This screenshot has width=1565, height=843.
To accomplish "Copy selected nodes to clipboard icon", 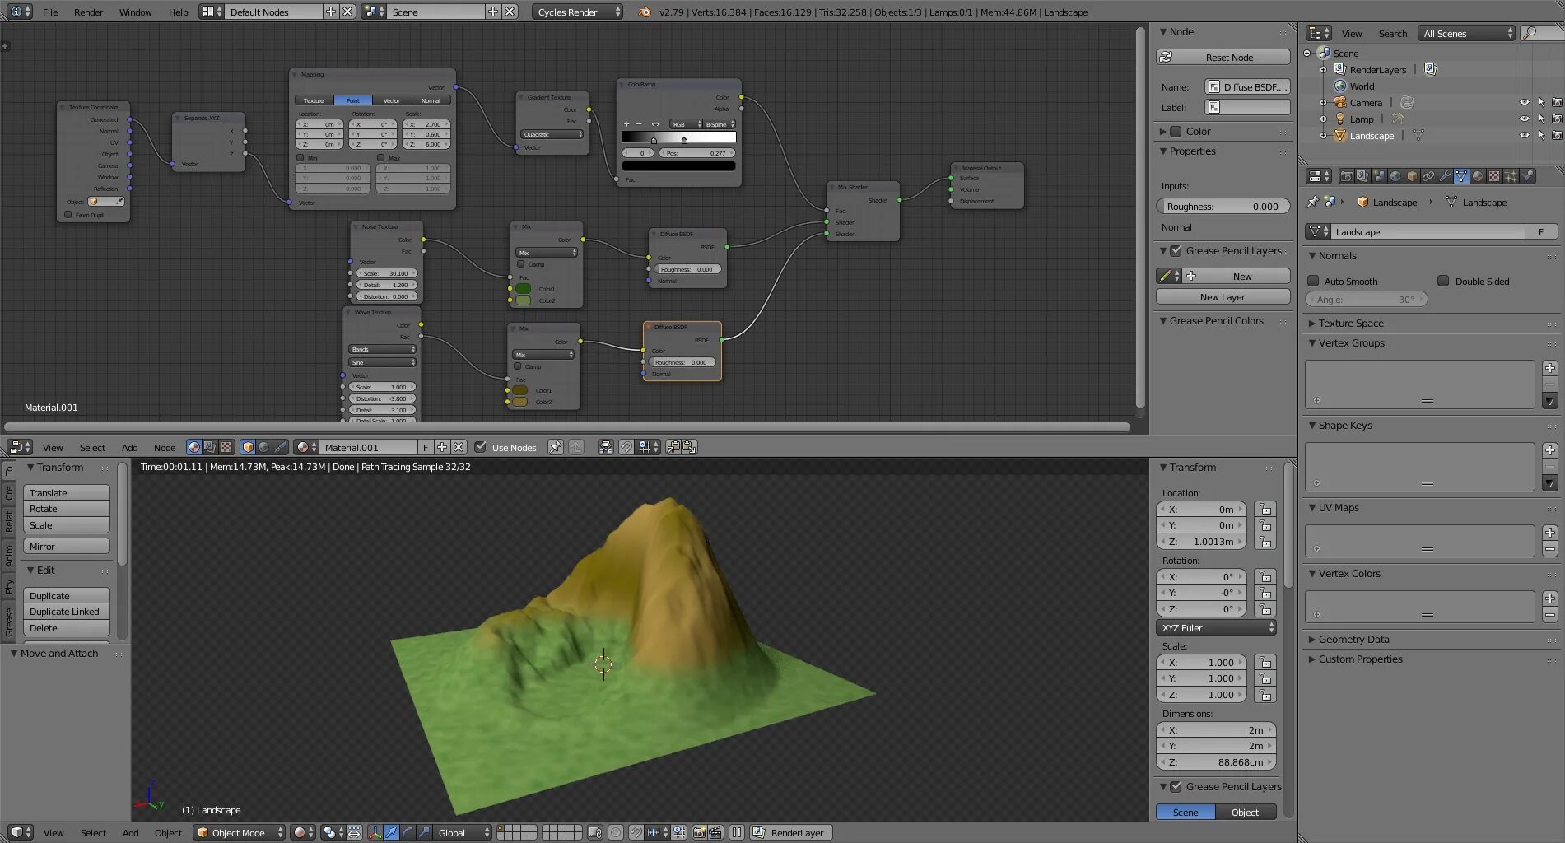I will (x=673, y=447).
